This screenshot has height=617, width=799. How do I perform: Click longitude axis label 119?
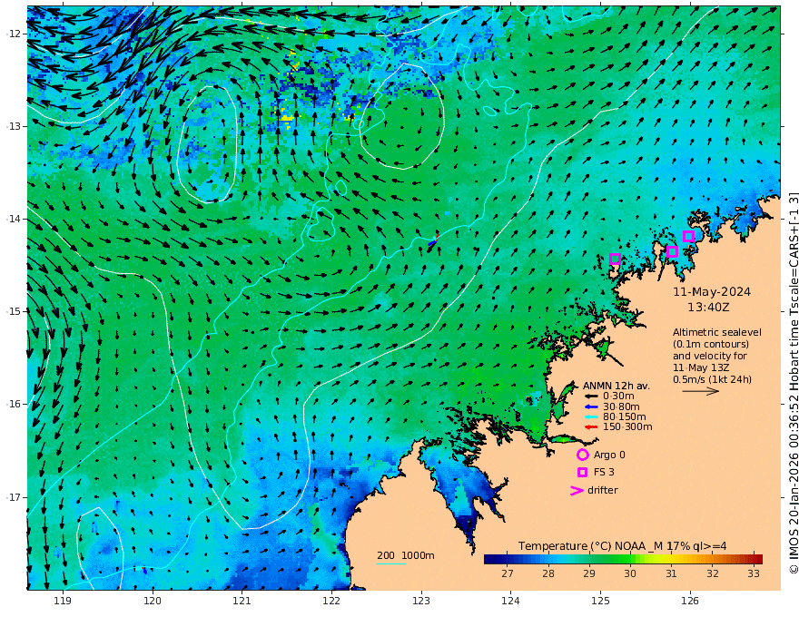(x=63, y=602)
